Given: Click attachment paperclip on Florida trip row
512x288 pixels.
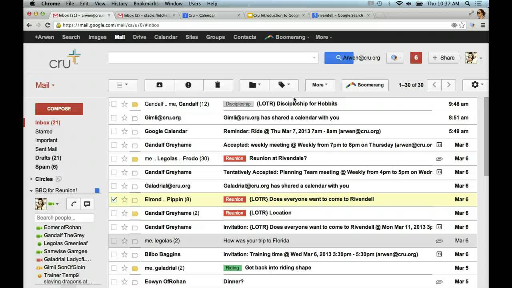Looking at the screenshot, I should [x=439, y=241].
